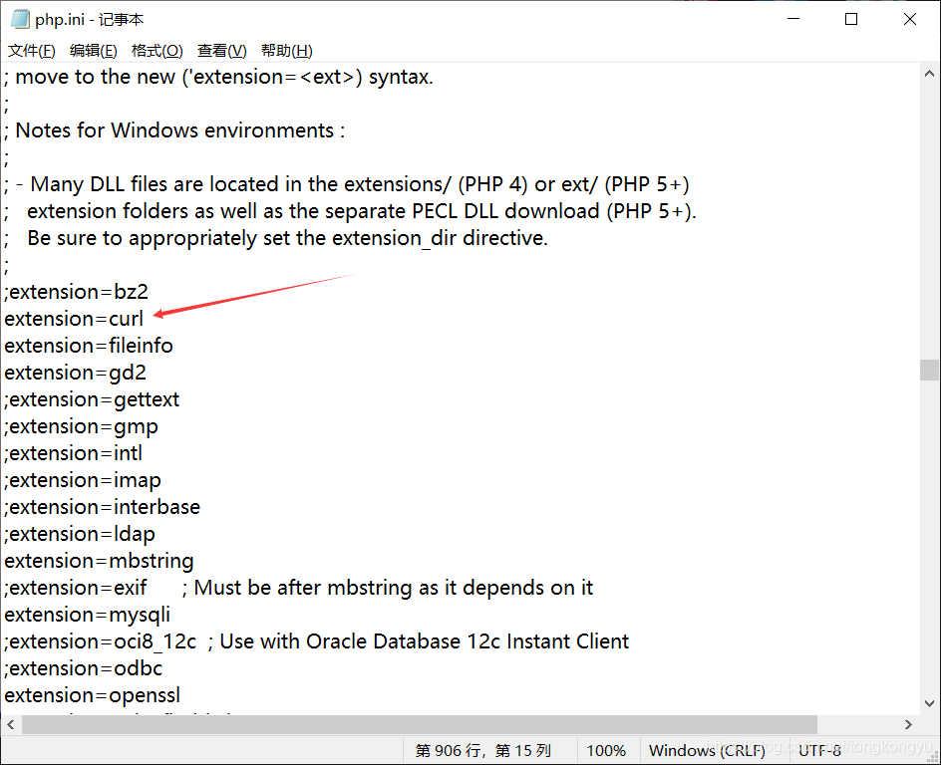Click the 'Windows (CRLF)' status entry
Screen dimensions: 941x765
[707, 751]
